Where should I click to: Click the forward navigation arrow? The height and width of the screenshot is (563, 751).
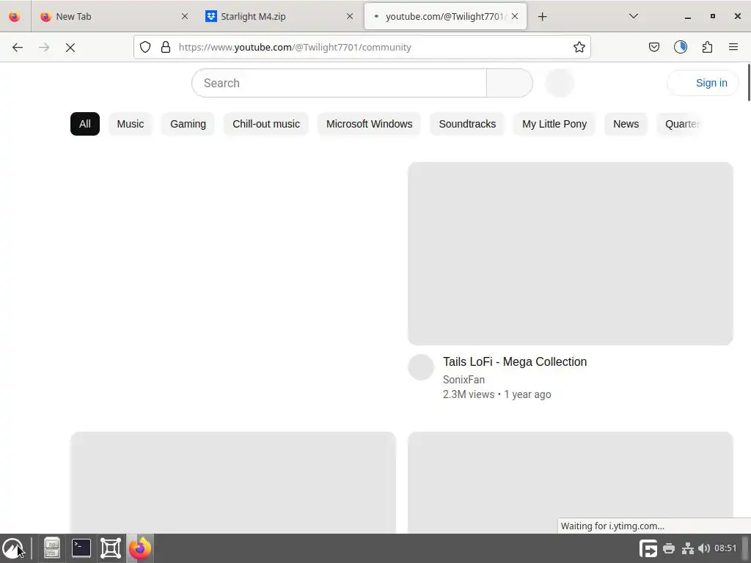coord(44,47)
